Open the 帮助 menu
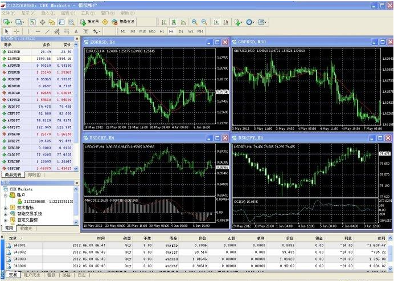The width and height of the screenshot is (394, 281). click(x=128, y=13)
